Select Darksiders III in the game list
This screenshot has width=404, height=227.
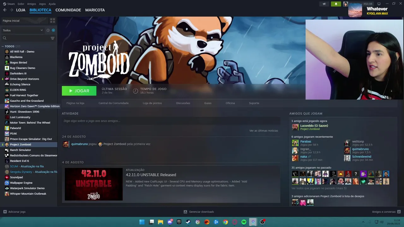click(x=18, y=73)
